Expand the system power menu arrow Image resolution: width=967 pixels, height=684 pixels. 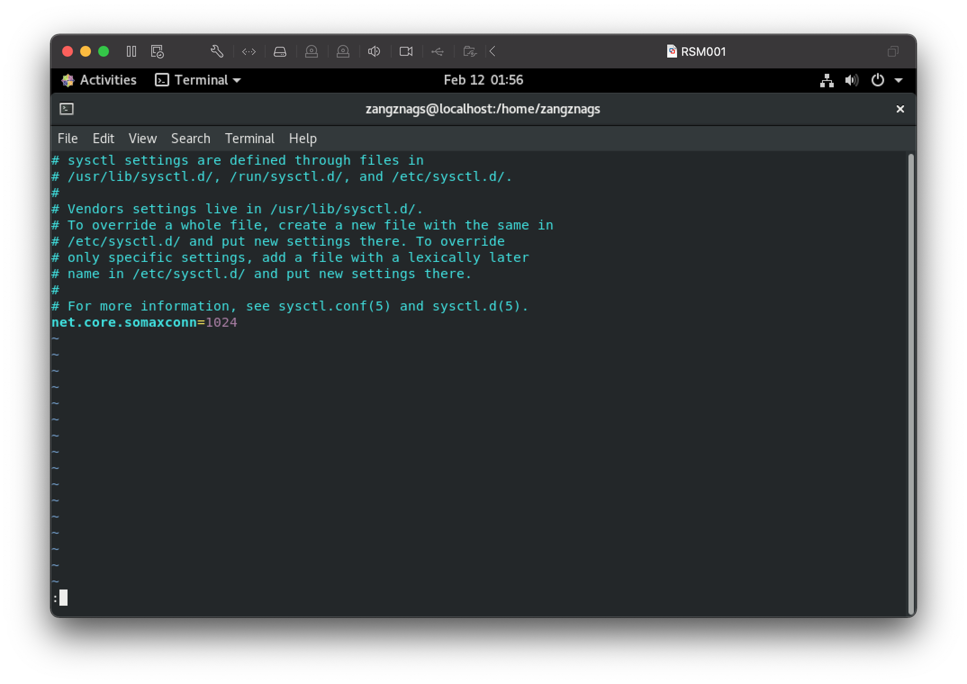coord(899,81)
